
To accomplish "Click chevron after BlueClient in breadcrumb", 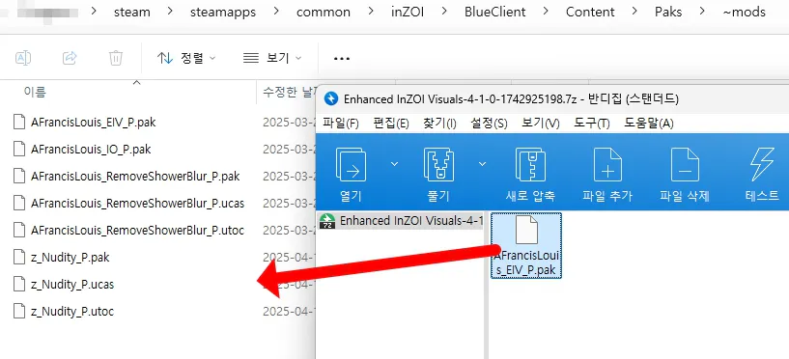I will point(545,12).
